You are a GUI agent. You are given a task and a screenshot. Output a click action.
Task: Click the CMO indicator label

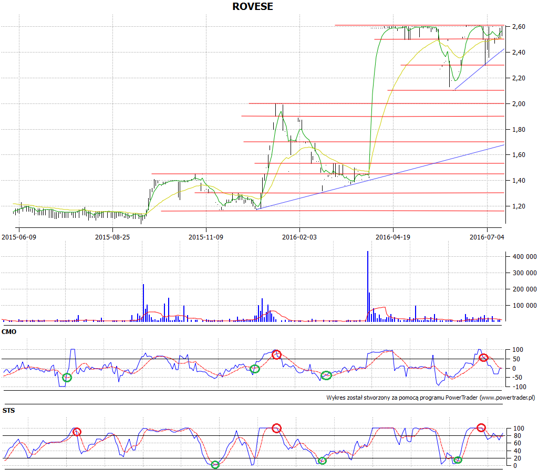(9, 332)
